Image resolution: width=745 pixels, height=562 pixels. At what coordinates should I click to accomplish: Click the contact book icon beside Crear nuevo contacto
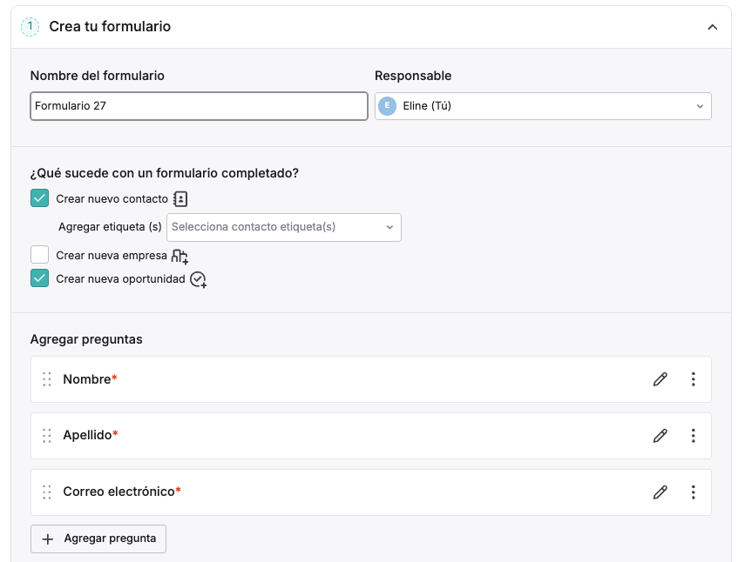pos(180,199)
